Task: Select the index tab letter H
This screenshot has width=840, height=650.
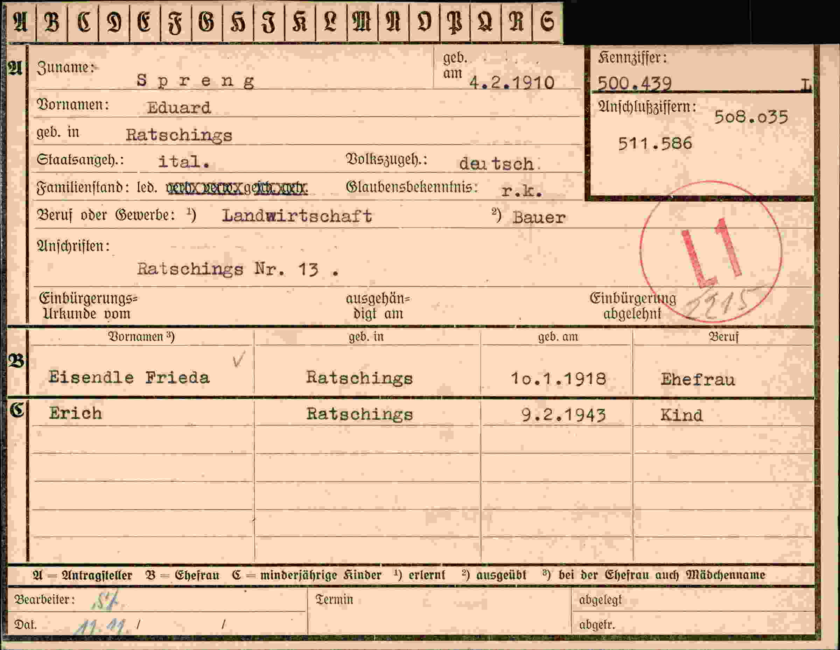Action: point(238,22)
